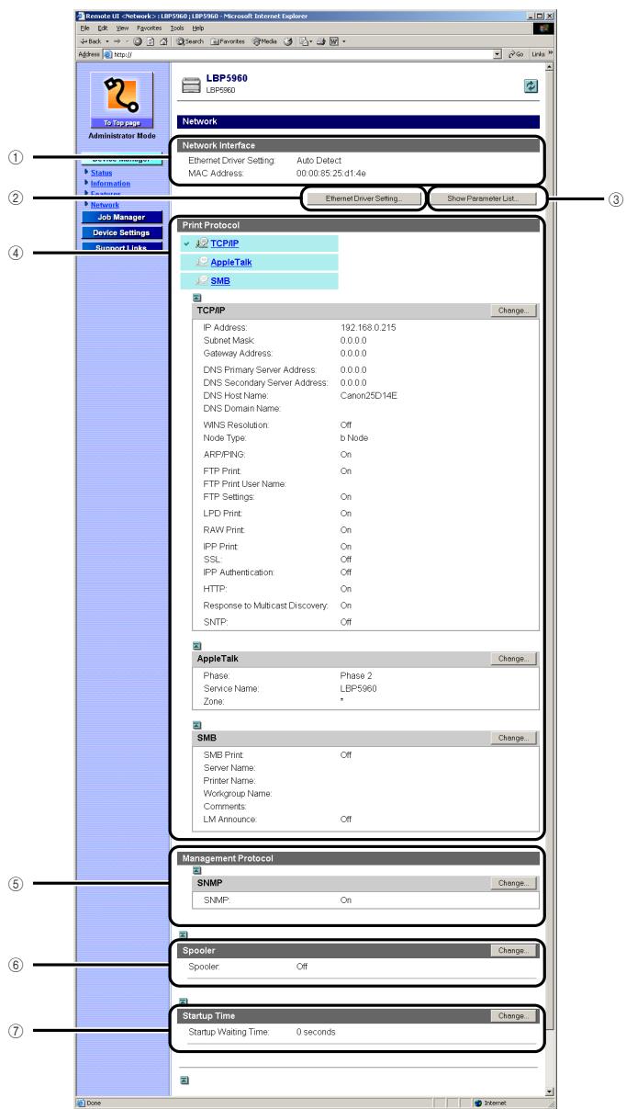Click Change button for SNMP
The image size is (626, 1109).
[x=514, y=883]
